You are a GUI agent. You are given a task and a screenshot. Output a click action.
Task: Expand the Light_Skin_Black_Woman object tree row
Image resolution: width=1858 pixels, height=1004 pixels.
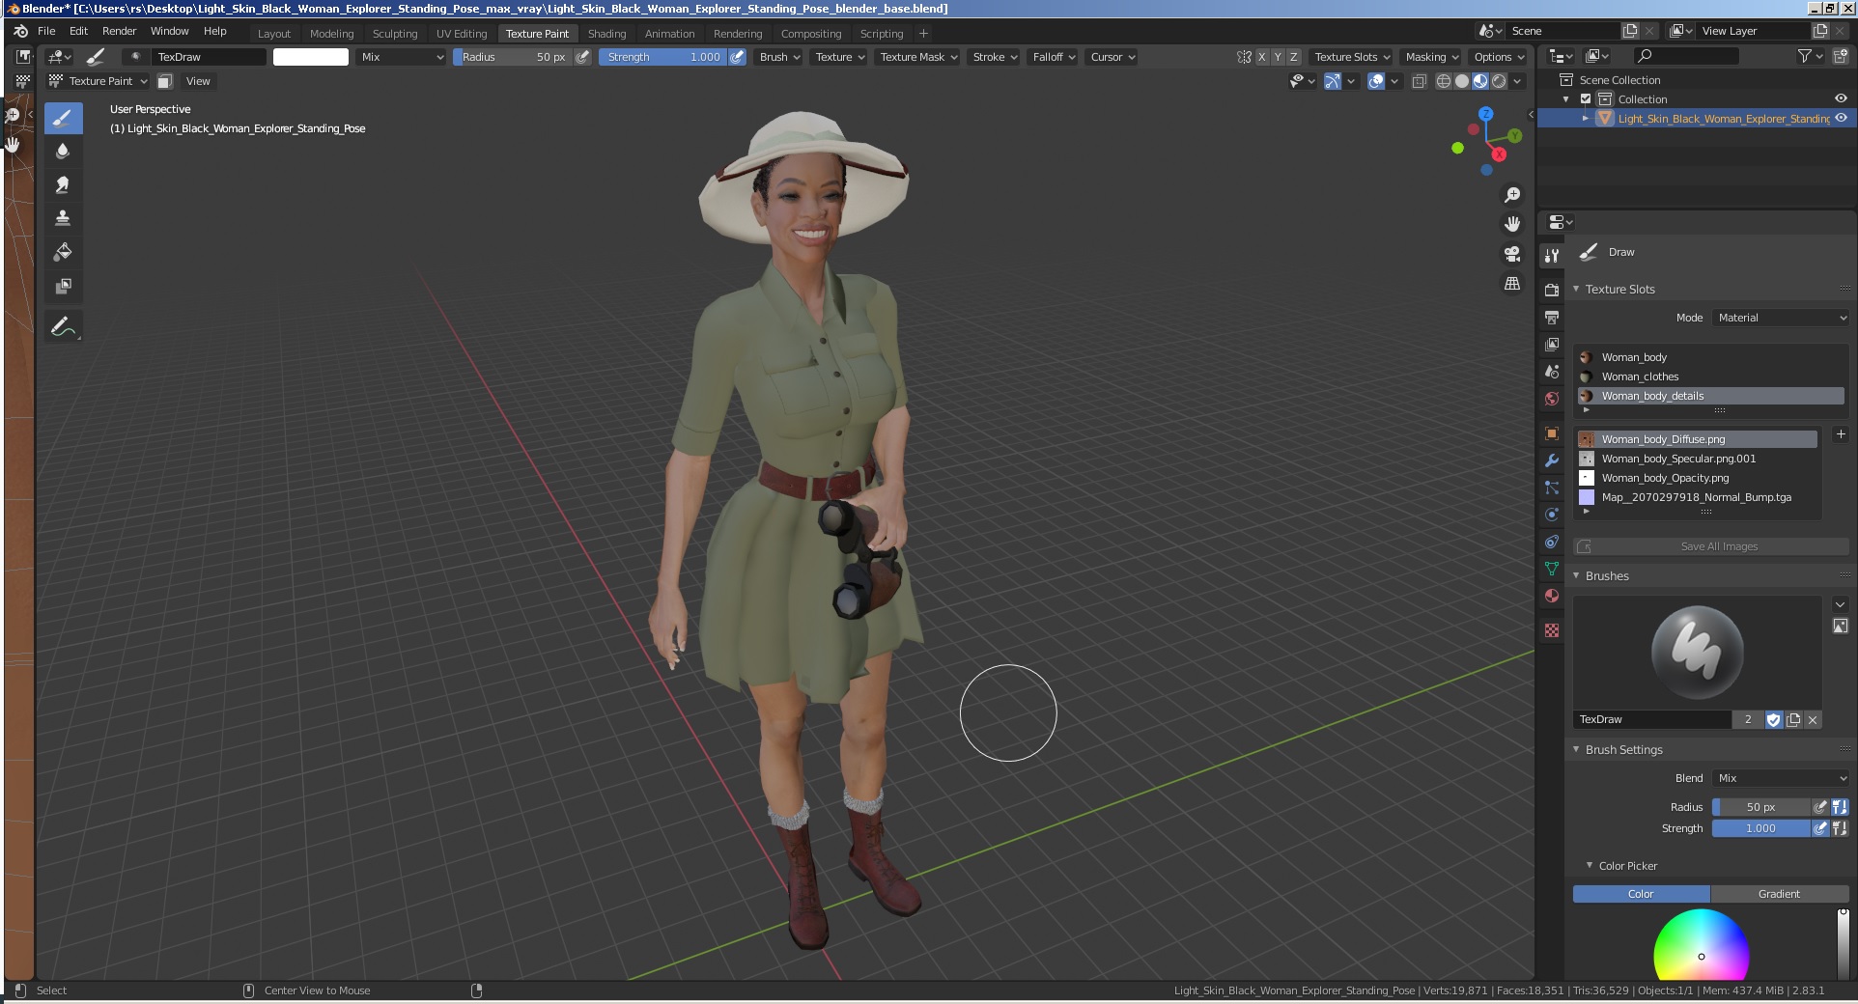click(1585, 118)
